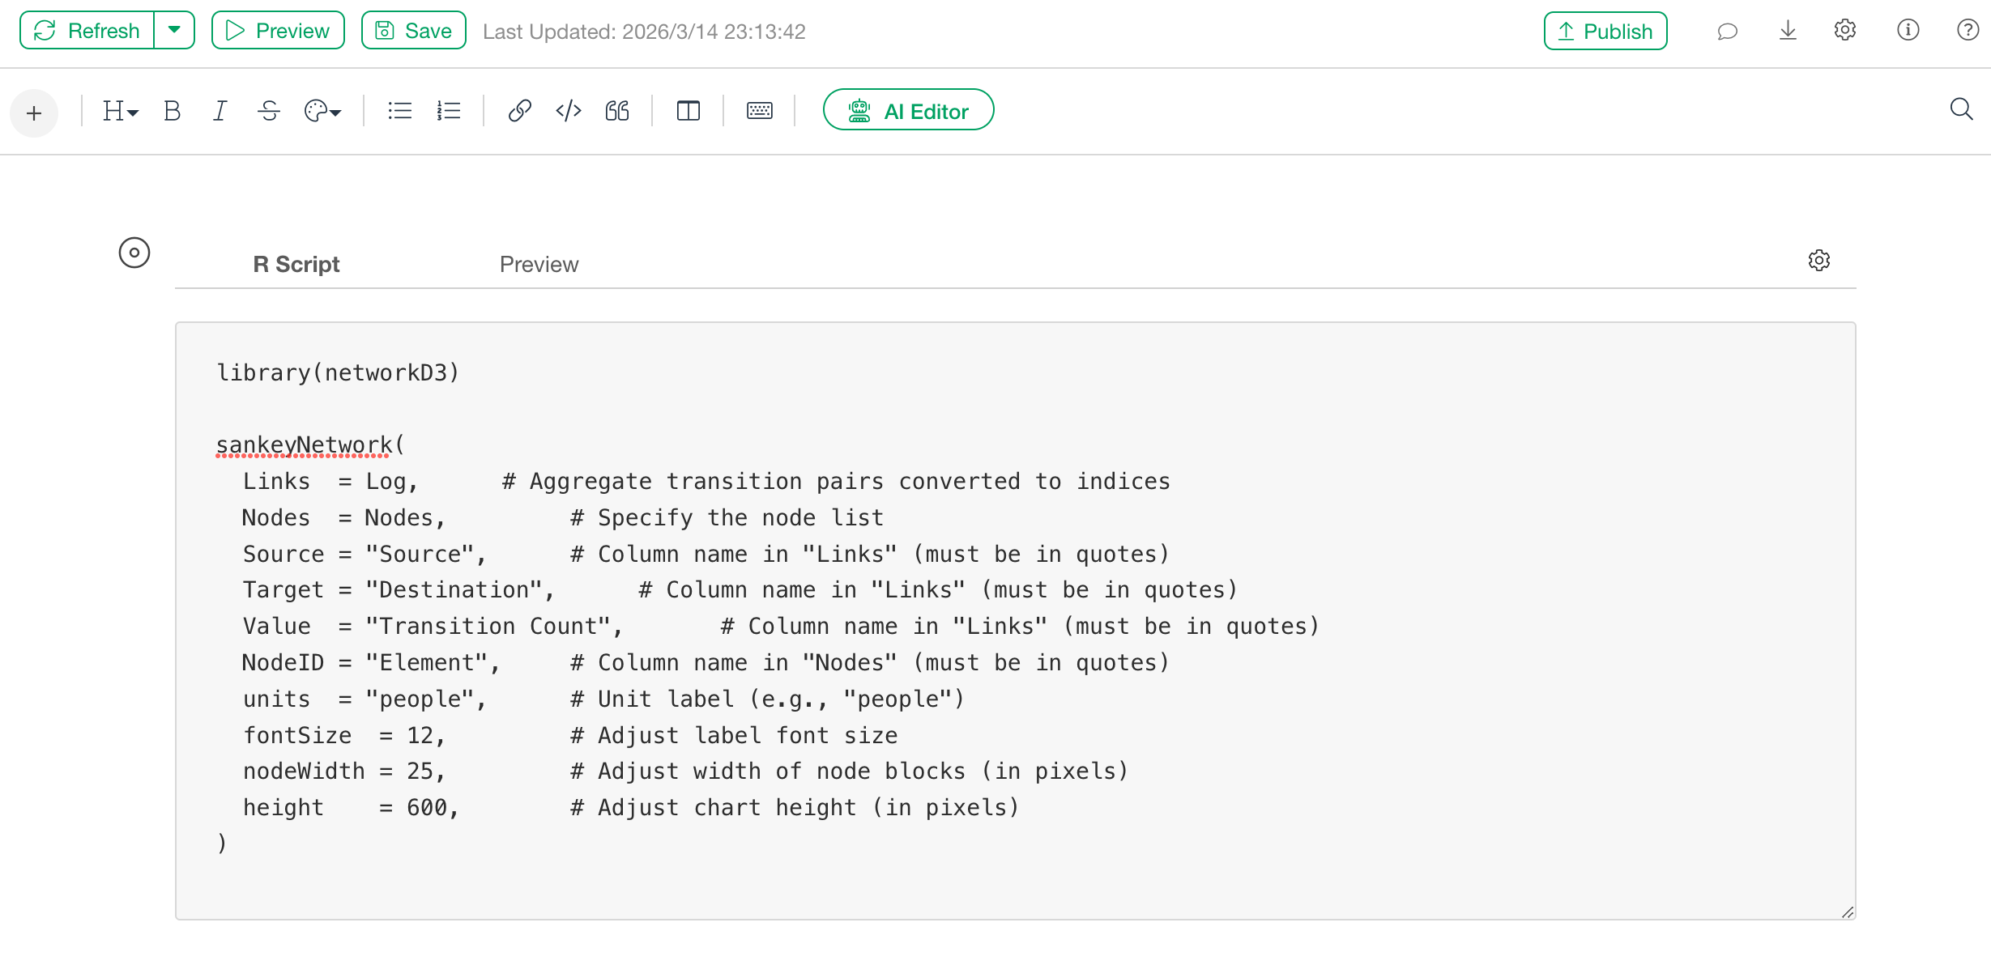Toggle italic text formatting
1991x965 pixels.
tap(220, 111)
